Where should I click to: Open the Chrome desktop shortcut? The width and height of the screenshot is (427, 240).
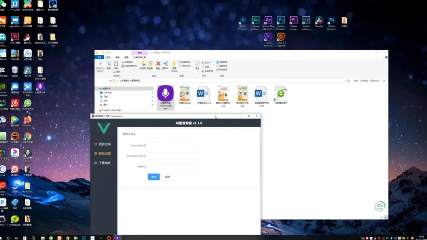pyautogui.click(x=27, y=138)
